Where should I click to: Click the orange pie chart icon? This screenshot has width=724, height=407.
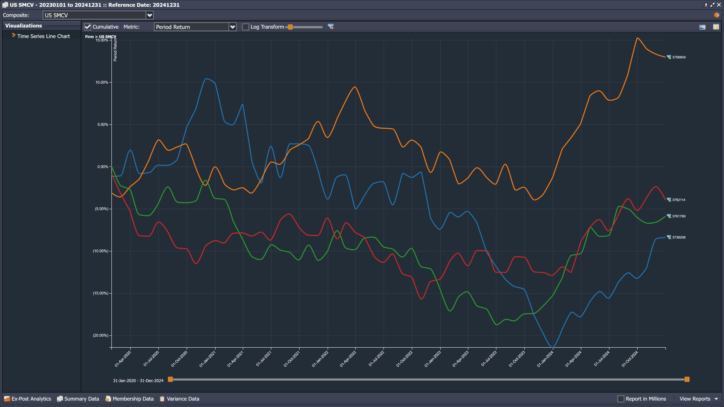717,15
